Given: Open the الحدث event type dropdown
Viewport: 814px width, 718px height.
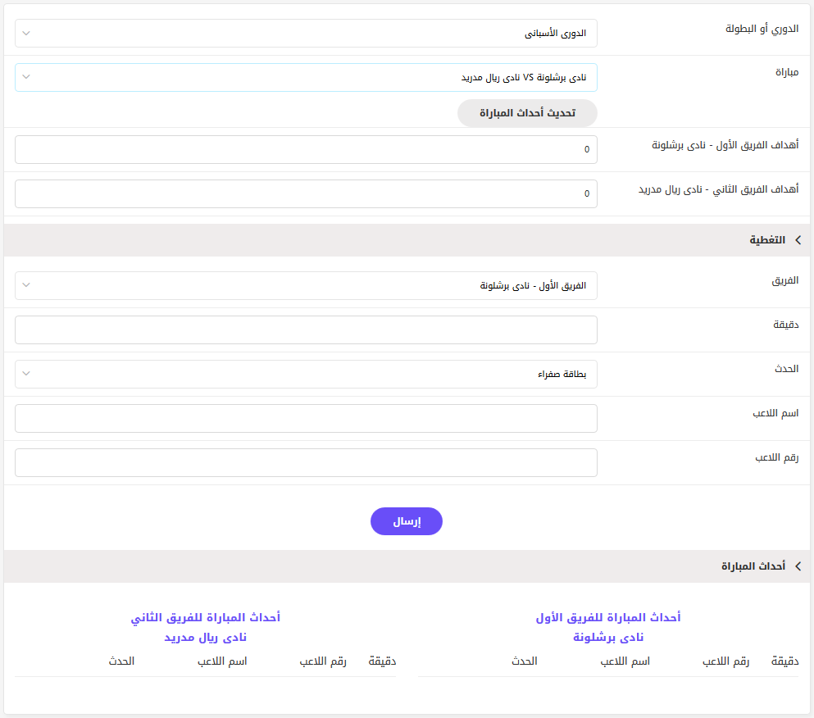Looking at the screenshot, I should click(x=306, y=374).
